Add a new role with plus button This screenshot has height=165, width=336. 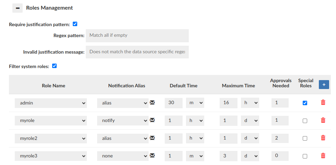tap(324, 85)
